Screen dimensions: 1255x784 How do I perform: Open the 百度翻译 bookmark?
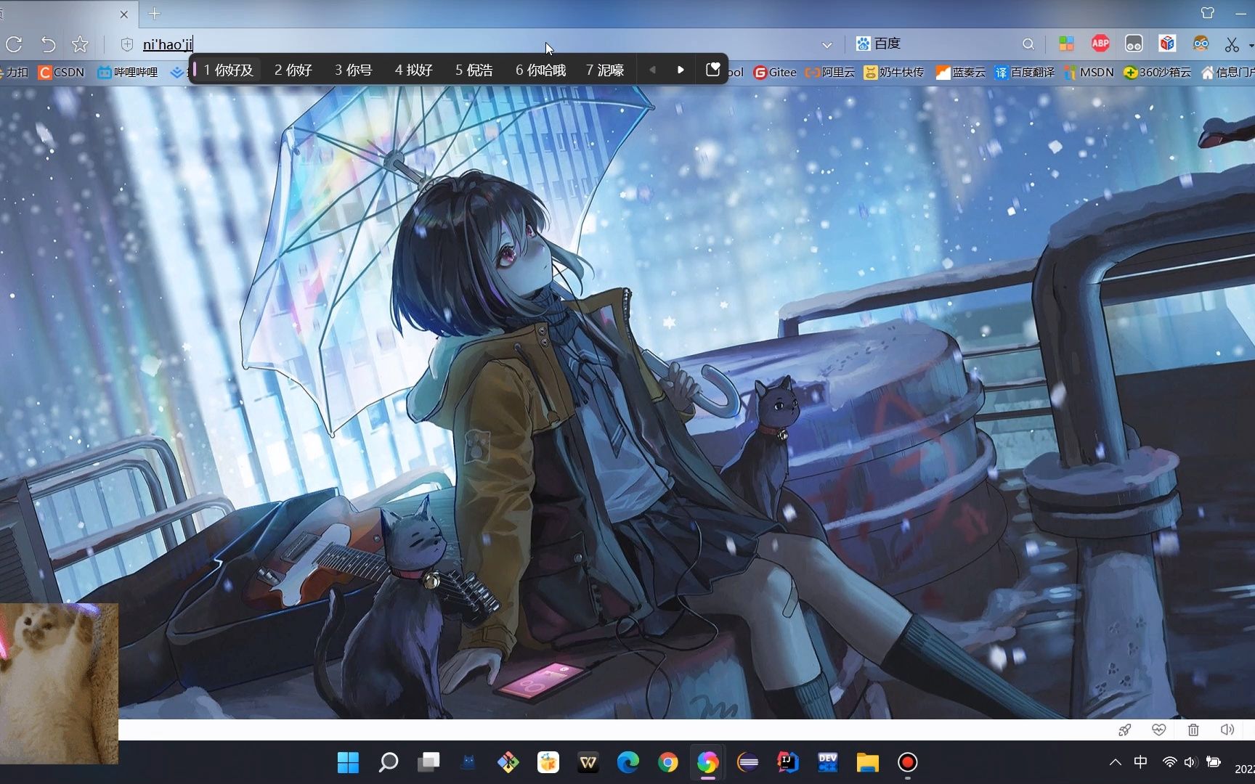click(1024, 72)
